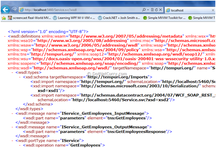Image resolution: width=216 pixels, height=148 pixels.
Task: Collapse the wsdl:types node
Action: click(12, 72)
